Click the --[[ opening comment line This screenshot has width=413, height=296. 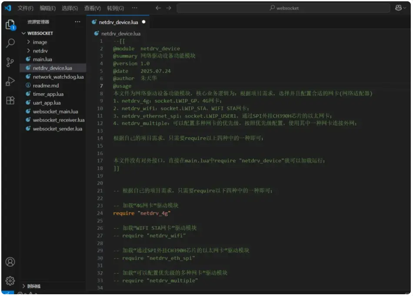pos(119,41)
